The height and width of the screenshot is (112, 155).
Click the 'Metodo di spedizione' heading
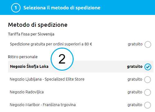tap(38, 25)
